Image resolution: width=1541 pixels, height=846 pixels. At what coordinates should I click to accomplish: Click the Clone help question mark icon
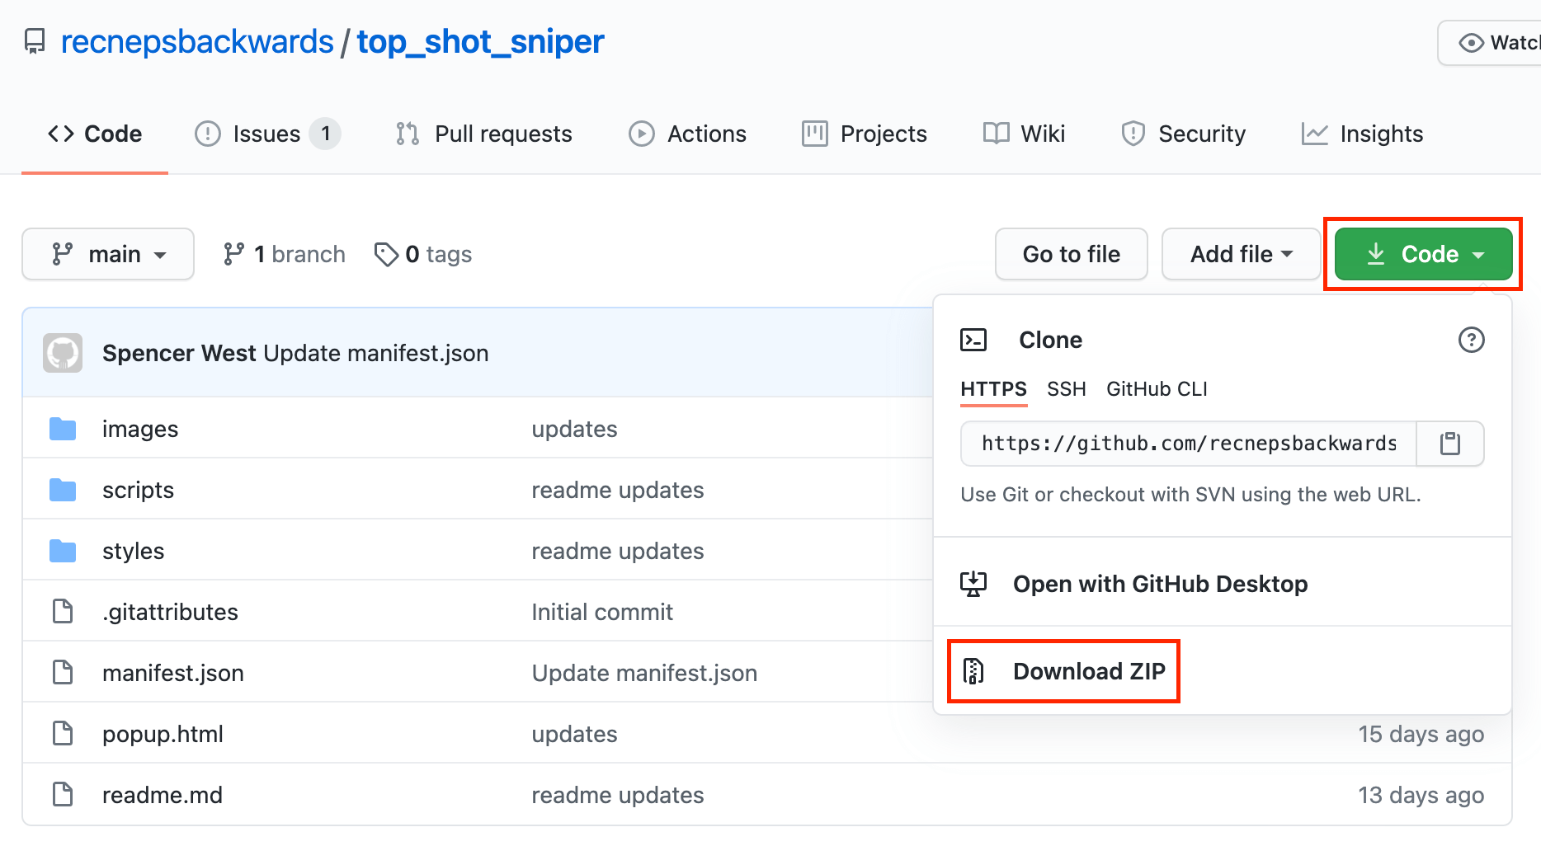1471,340
